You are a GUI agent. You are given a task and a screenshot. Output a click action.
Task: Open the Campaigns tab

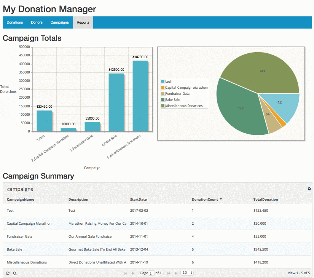pos(59,22)
